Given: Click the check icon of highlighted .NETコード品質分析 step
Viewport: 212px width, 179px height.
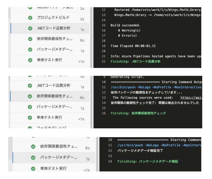Looking at the screenshot, I should tap(30, 28).
